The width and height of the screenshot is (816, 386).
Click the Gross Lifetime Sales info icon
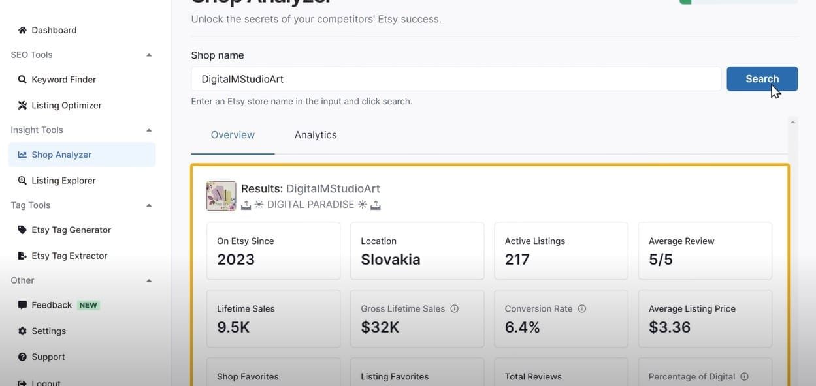click(x=455, y=309)
